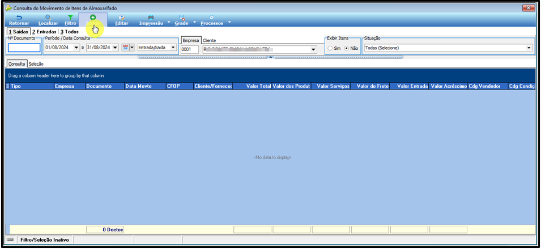The image size is (541, 249).
Task: Switch to the 1 Saidas tab
Action: click(x=18, y=32)
